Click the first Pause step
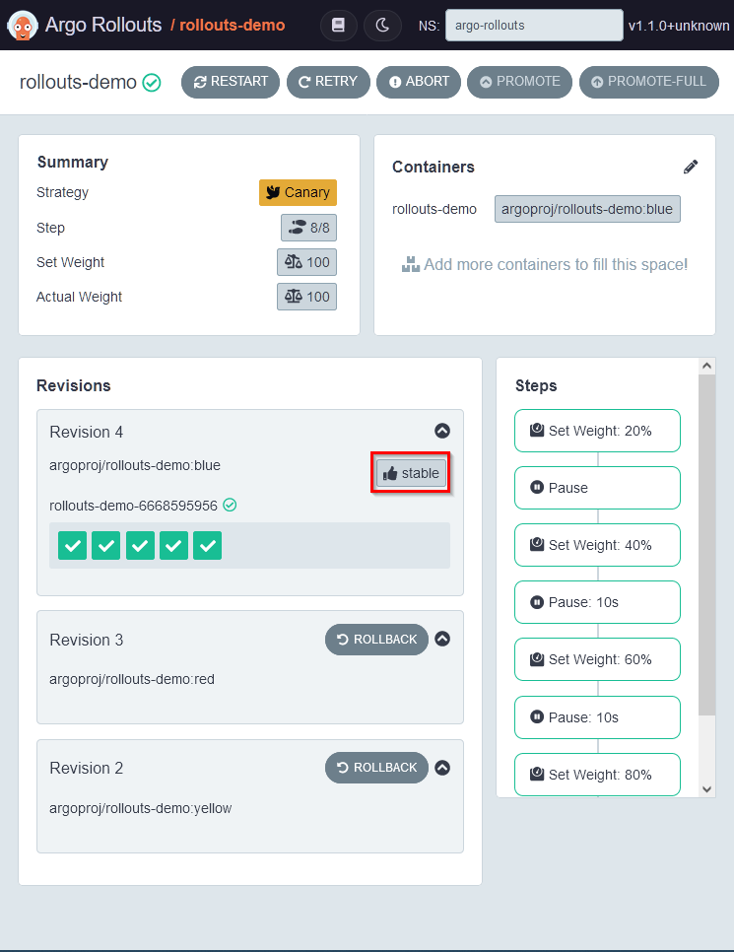Screen dimensions: 734x952 point(597,488)
